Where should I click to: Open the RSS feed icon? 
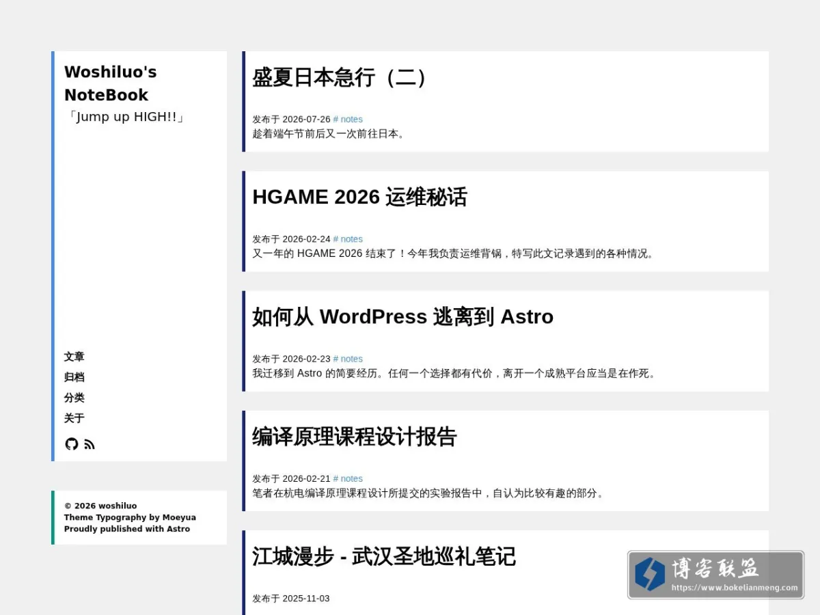(x=90, y=444)
